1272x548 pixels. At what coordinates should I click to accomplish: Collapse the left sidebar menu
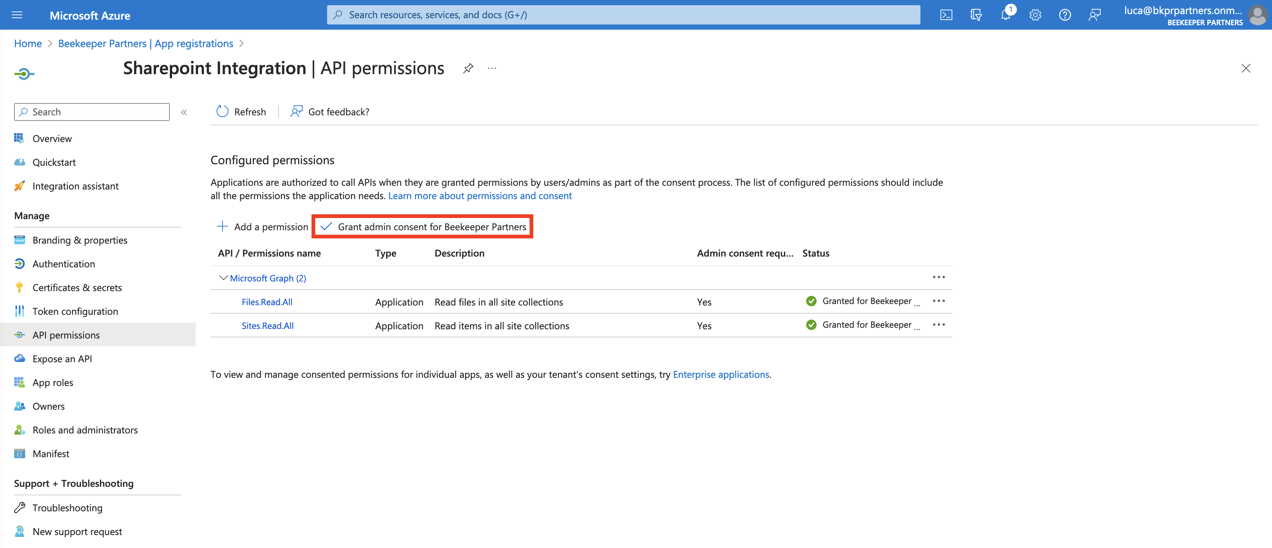(184, 112)
